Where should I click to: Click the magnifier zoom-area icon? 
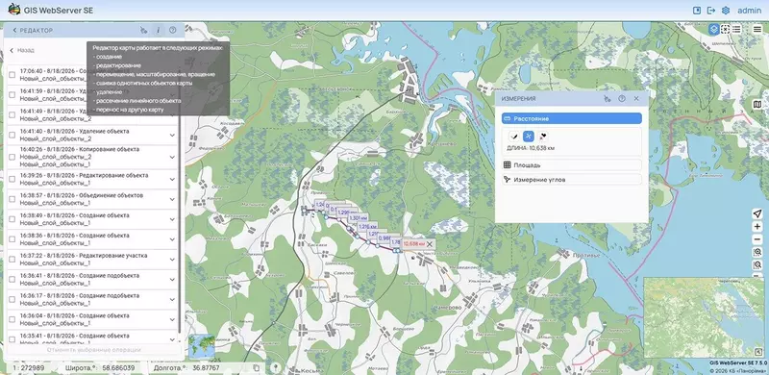point(757,252)
